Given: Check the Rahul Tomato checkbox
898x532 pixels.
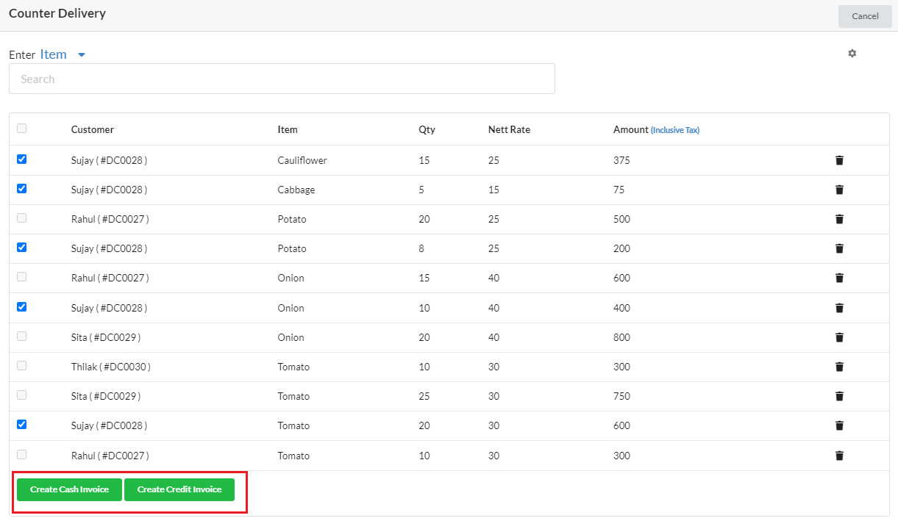Looking at the screenshot, I should tap(22, 454).
